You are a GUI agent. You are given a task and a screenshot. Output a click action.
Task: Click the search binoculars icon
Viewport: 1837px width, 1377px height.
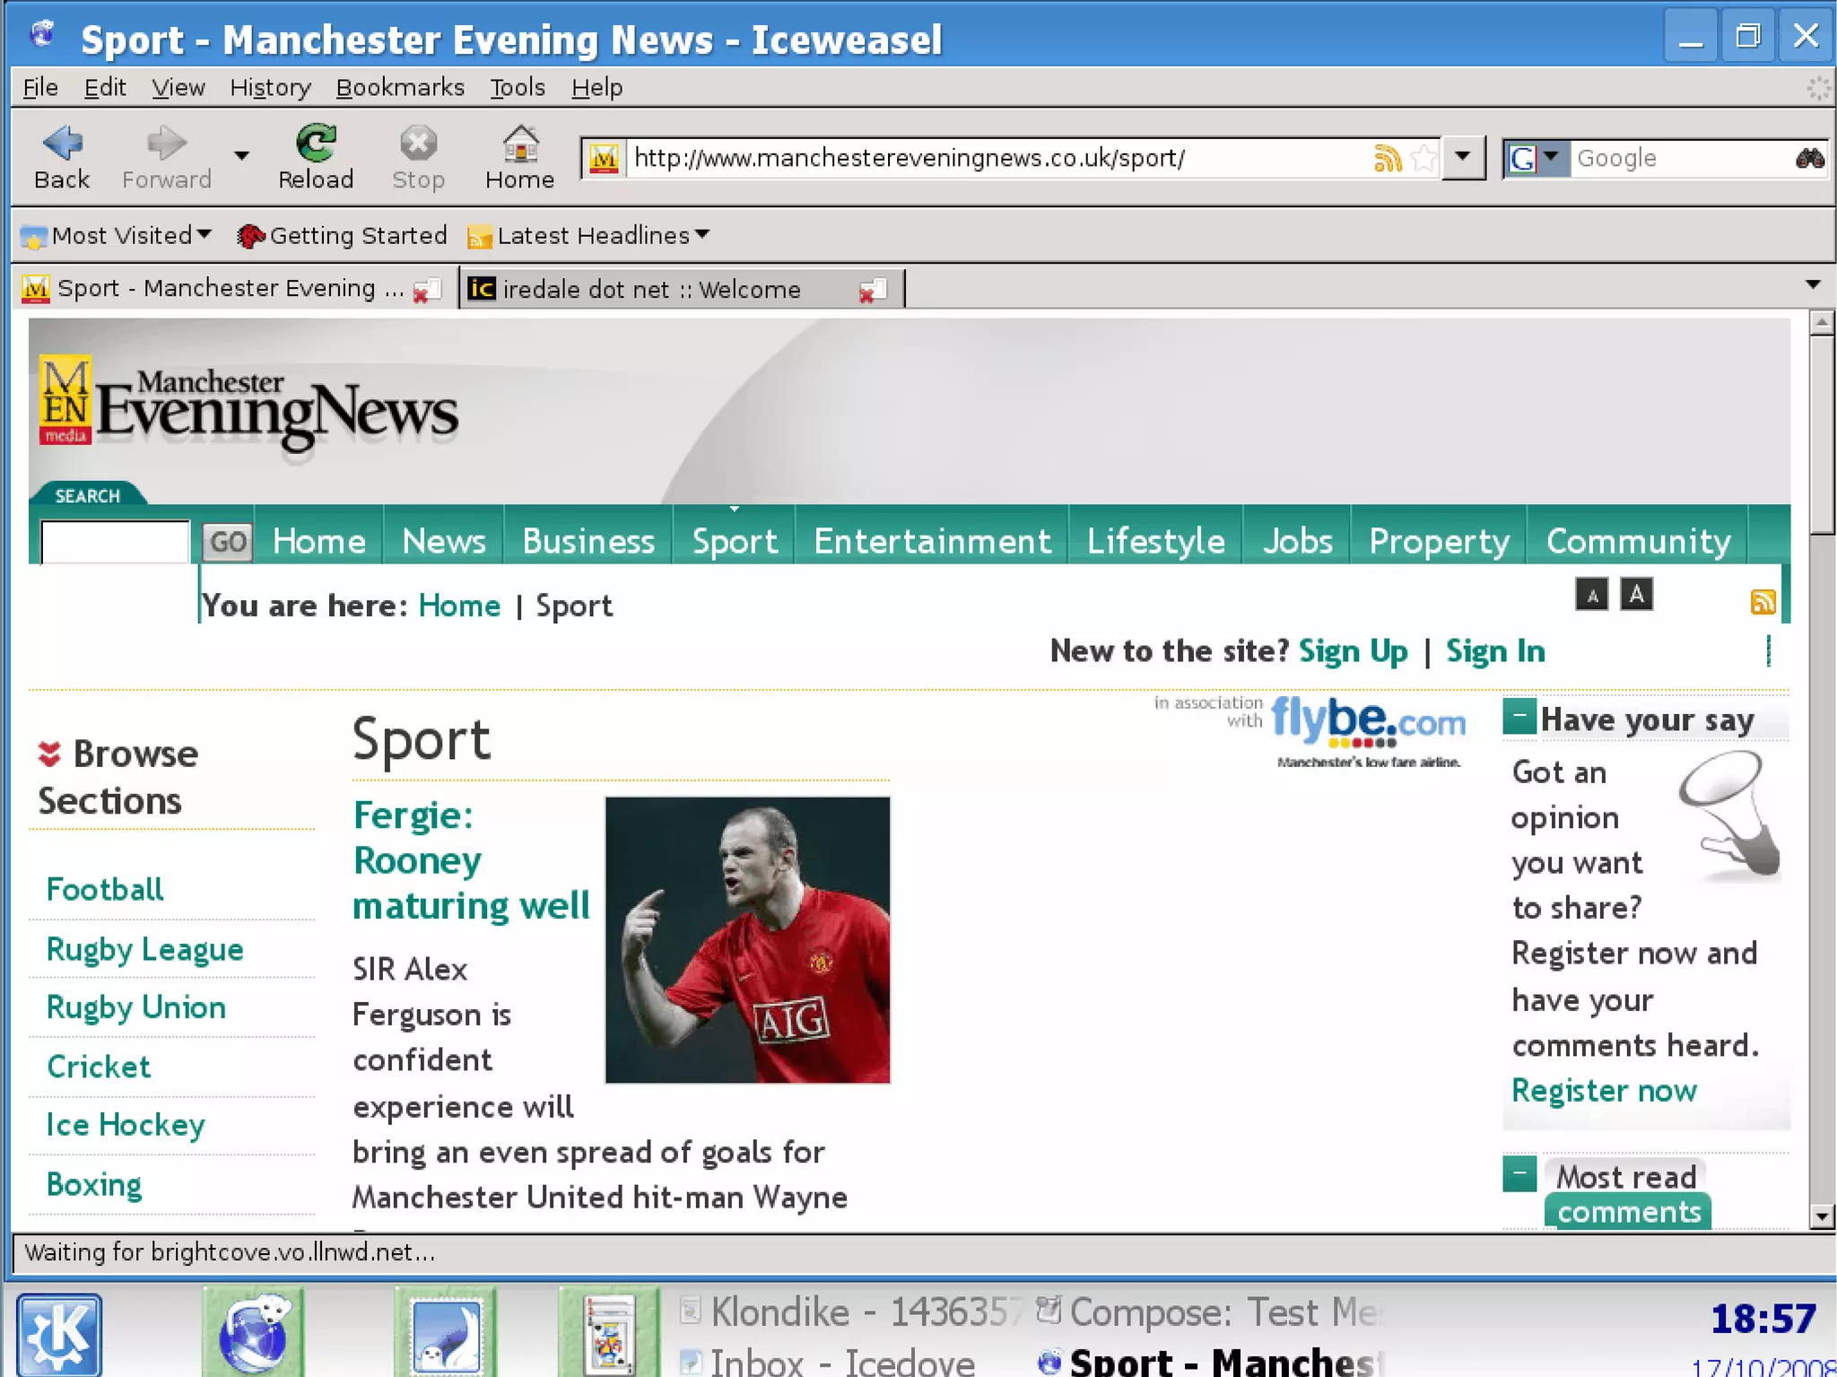(x=1809, y=159)
